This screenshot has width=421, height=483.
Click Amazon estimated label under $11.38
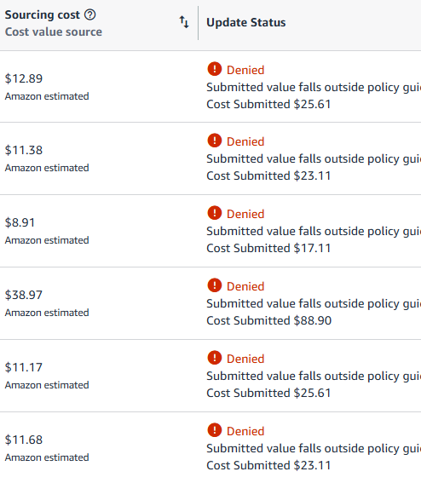47,168
